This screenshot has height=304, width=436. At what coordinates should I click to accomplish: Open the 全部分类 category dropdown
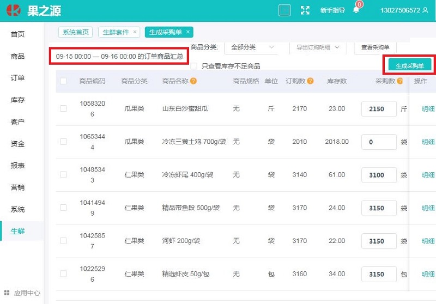pos(253,47)
